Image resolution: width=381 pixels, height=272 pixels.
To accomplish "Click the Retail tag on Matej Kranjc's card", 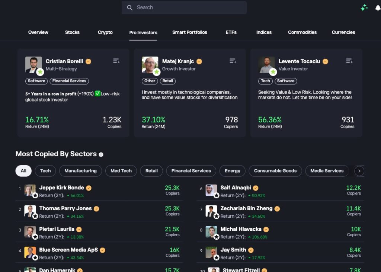I will click(168, 81).
